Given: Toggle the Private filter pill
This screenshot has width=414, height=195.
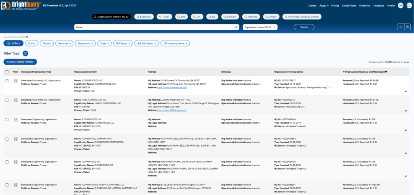Looking at the screenshot, I should click(x=47, y=43).
